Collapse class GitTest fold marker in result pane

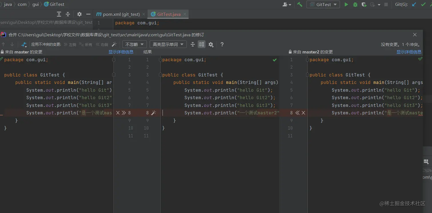pyautogui.click(x=160, y=75)
